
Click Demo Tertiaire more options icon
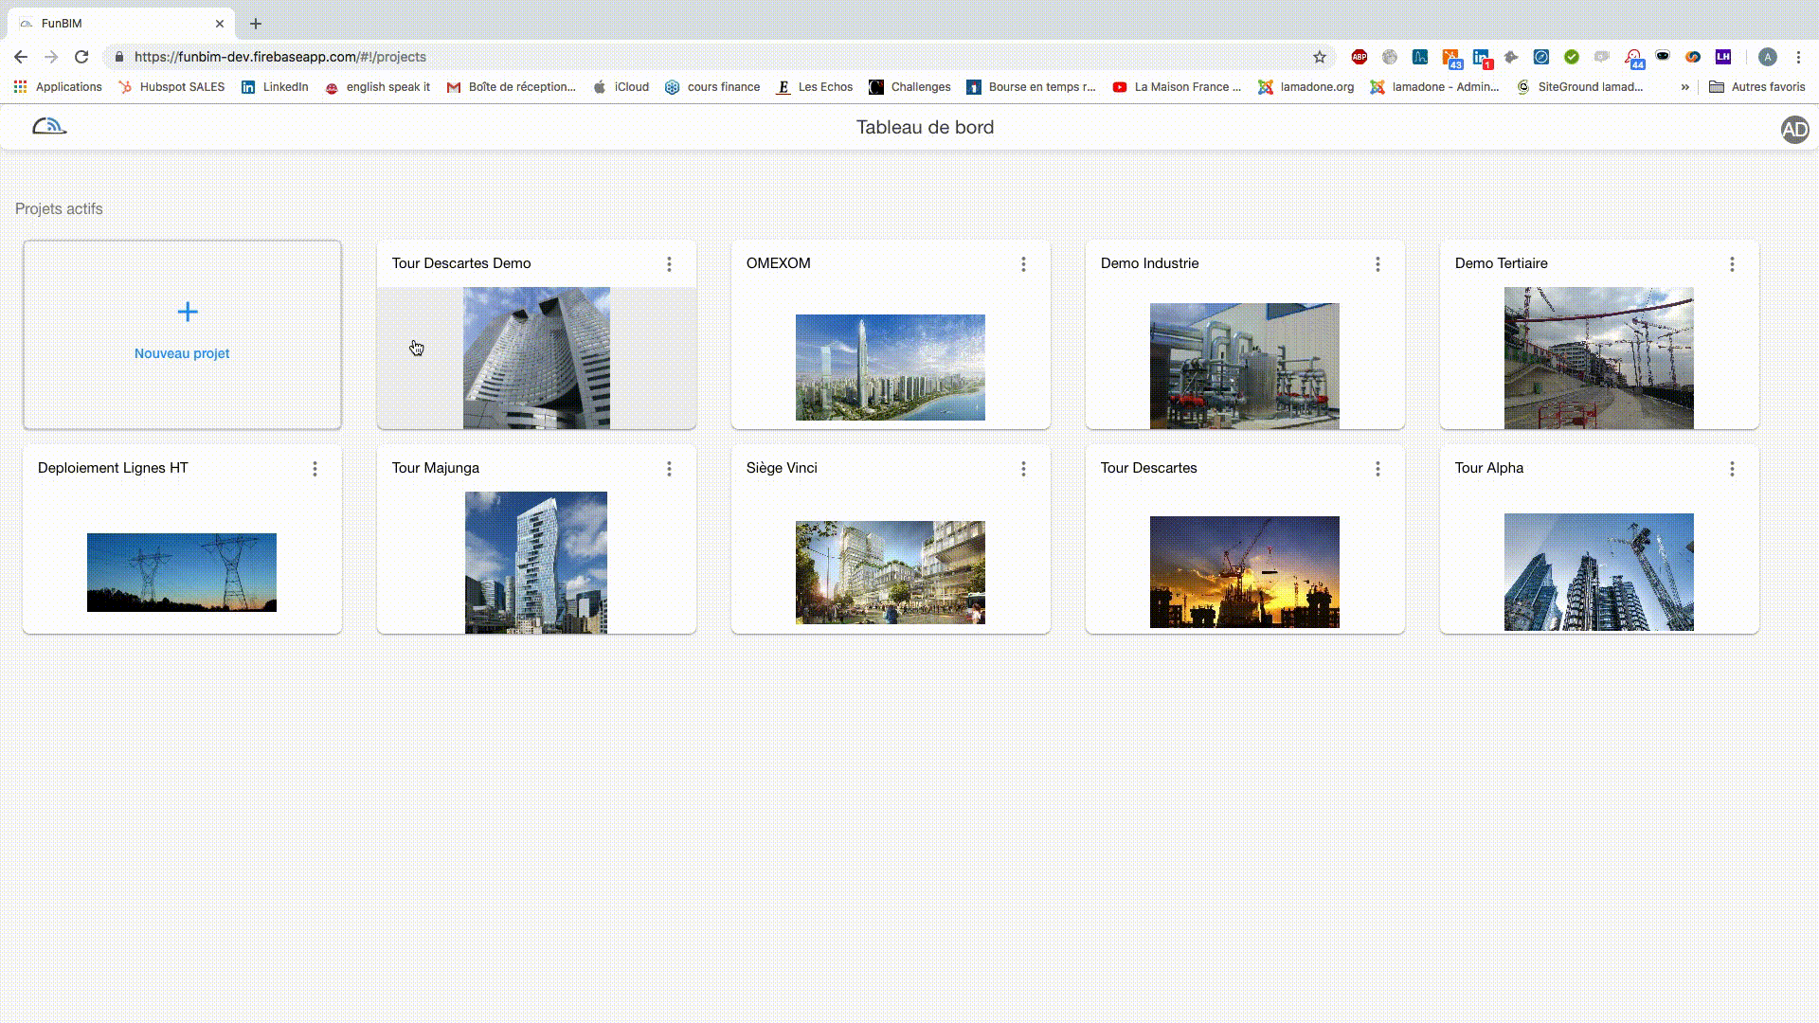(x=1732, y=264)
